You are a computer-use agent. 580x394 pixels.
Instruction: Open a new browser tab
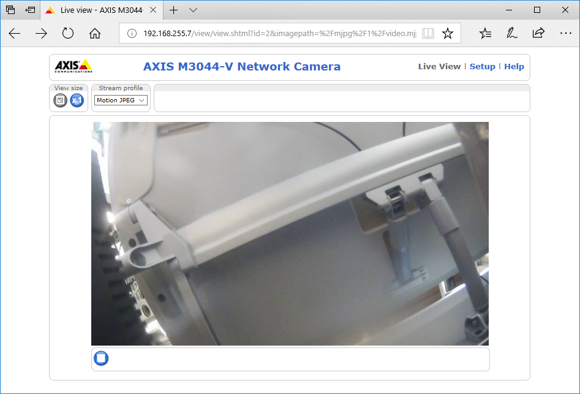[173, 10]
